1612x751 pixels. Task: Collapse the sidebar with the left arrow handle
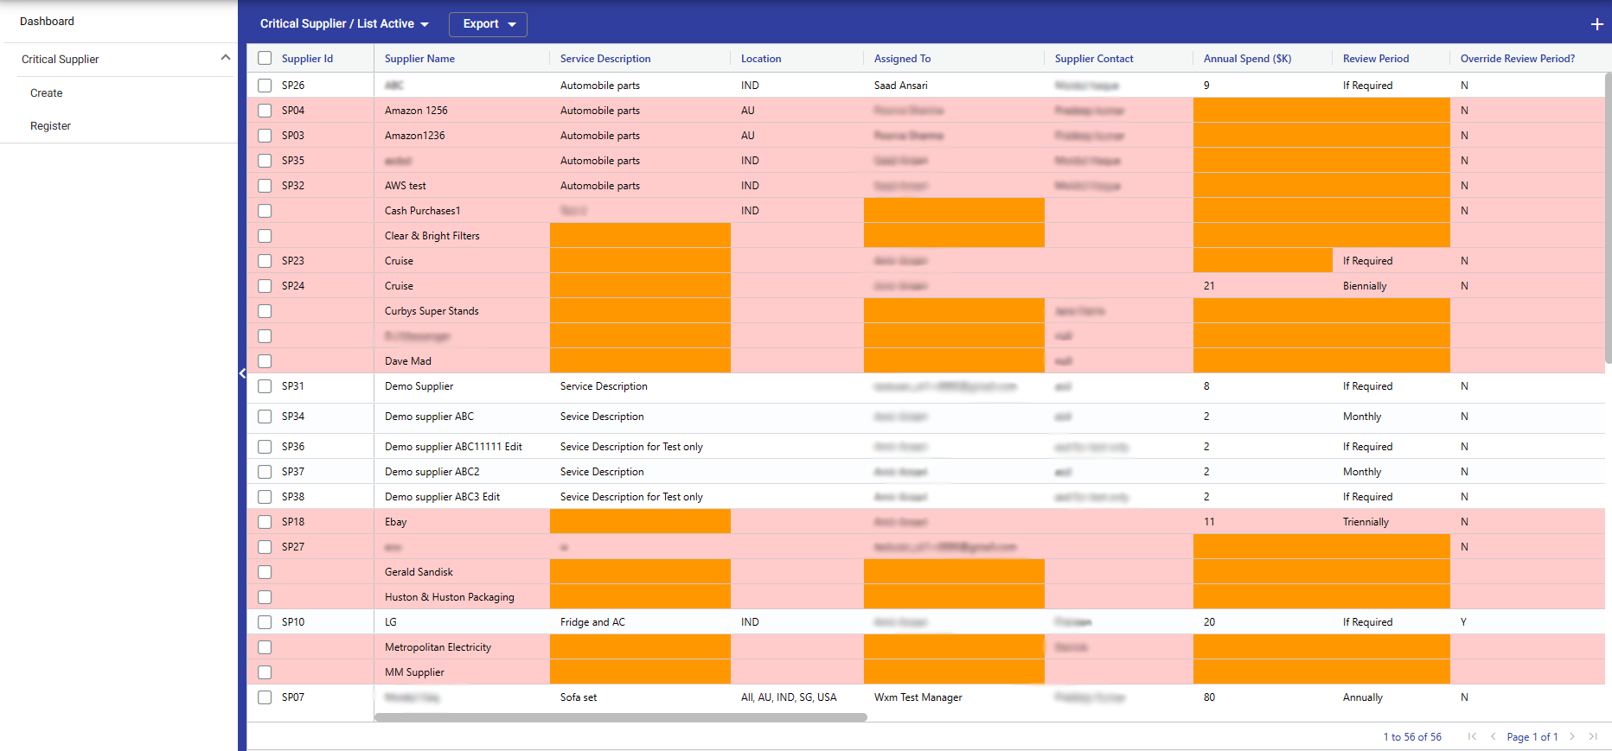coord(242,373)
